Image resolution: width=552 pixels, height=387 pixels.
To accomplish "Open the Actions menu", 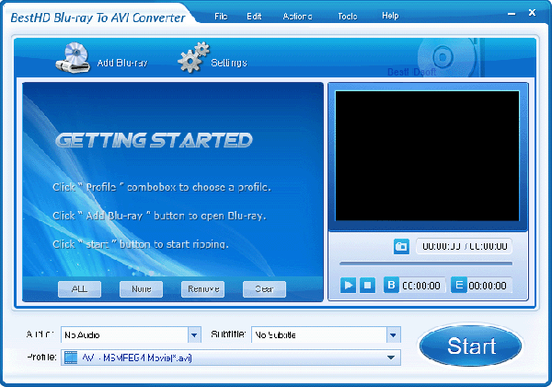I will click(297, 17).
